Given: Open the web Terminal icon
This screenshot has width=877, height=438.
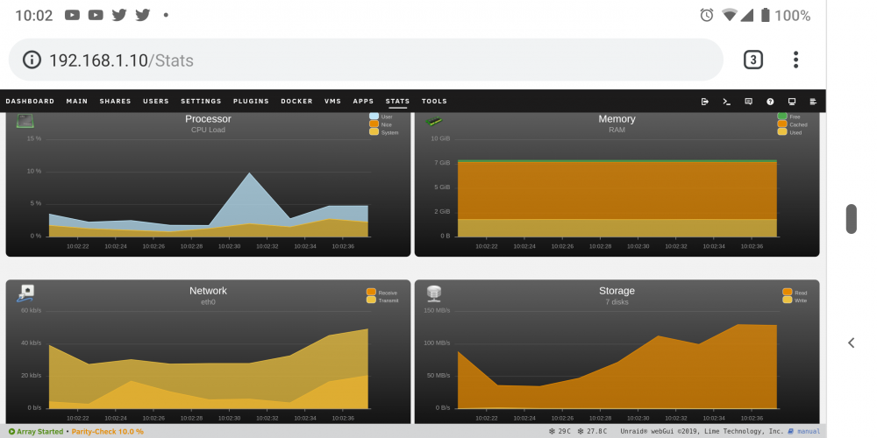Looking at the screenshot, I should [726, 102].
